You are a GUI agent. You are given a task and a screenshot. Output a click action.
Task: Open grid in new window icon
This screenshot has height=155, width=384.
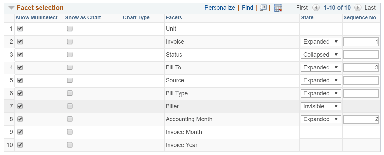coord(263,8)
